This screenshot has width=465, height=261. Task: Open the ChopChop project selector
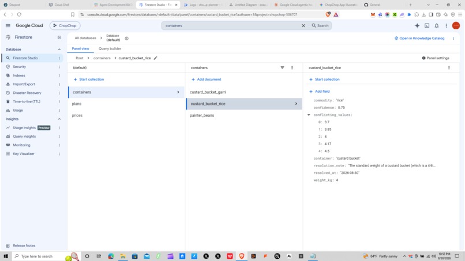(65, 26)
